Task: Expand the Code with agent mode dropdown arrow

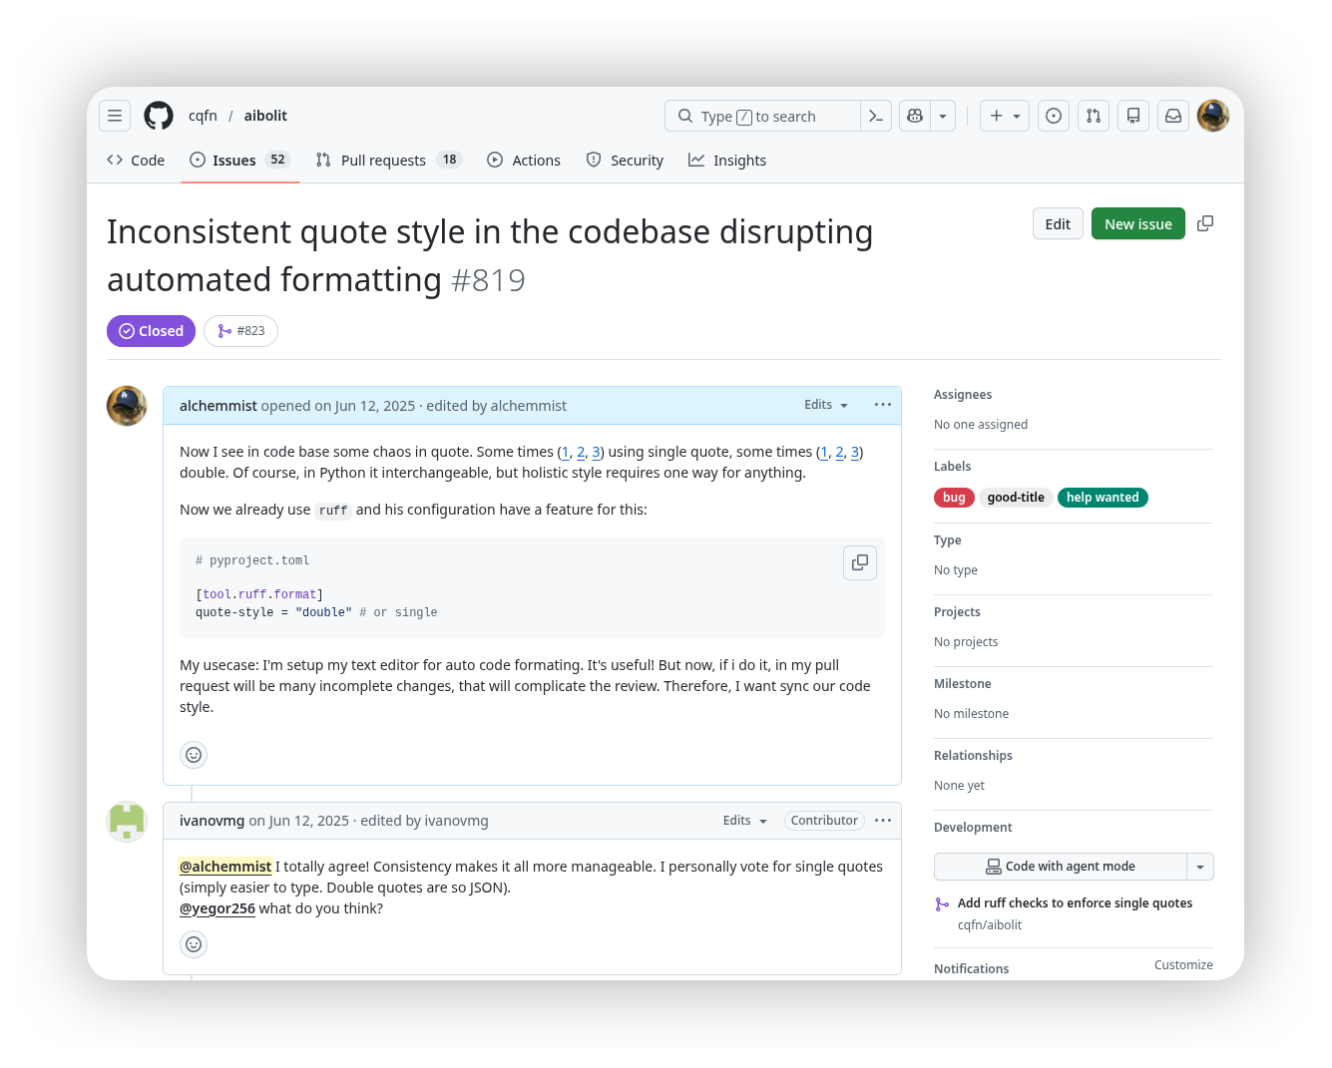Action: pyautogui.click(x=1200, y=867)
